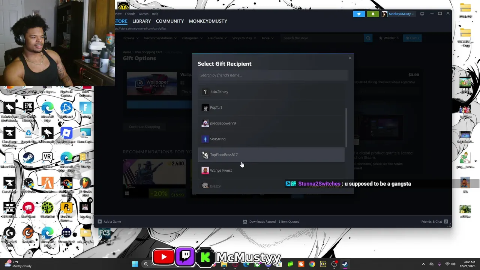Select SeaString as gift recipient
Viewport: 480px width, 270px height.
pos(271,139)
